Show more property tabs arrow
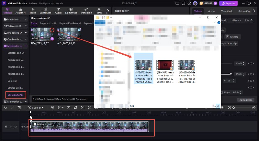This screenshot has height=141, width=259. (x=254, y=11)
